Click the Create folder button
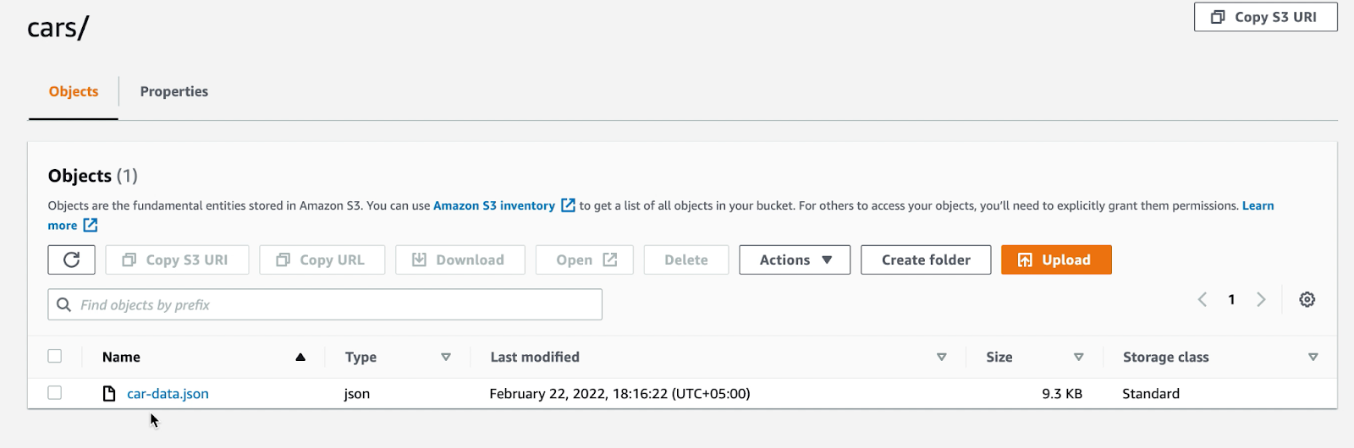1354x448 pixels. (x=925, y=260)
